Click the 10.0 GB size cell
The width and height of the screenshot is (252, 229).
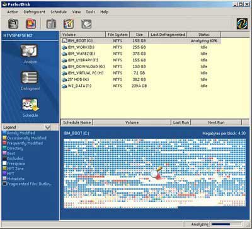tap(139, 67)
